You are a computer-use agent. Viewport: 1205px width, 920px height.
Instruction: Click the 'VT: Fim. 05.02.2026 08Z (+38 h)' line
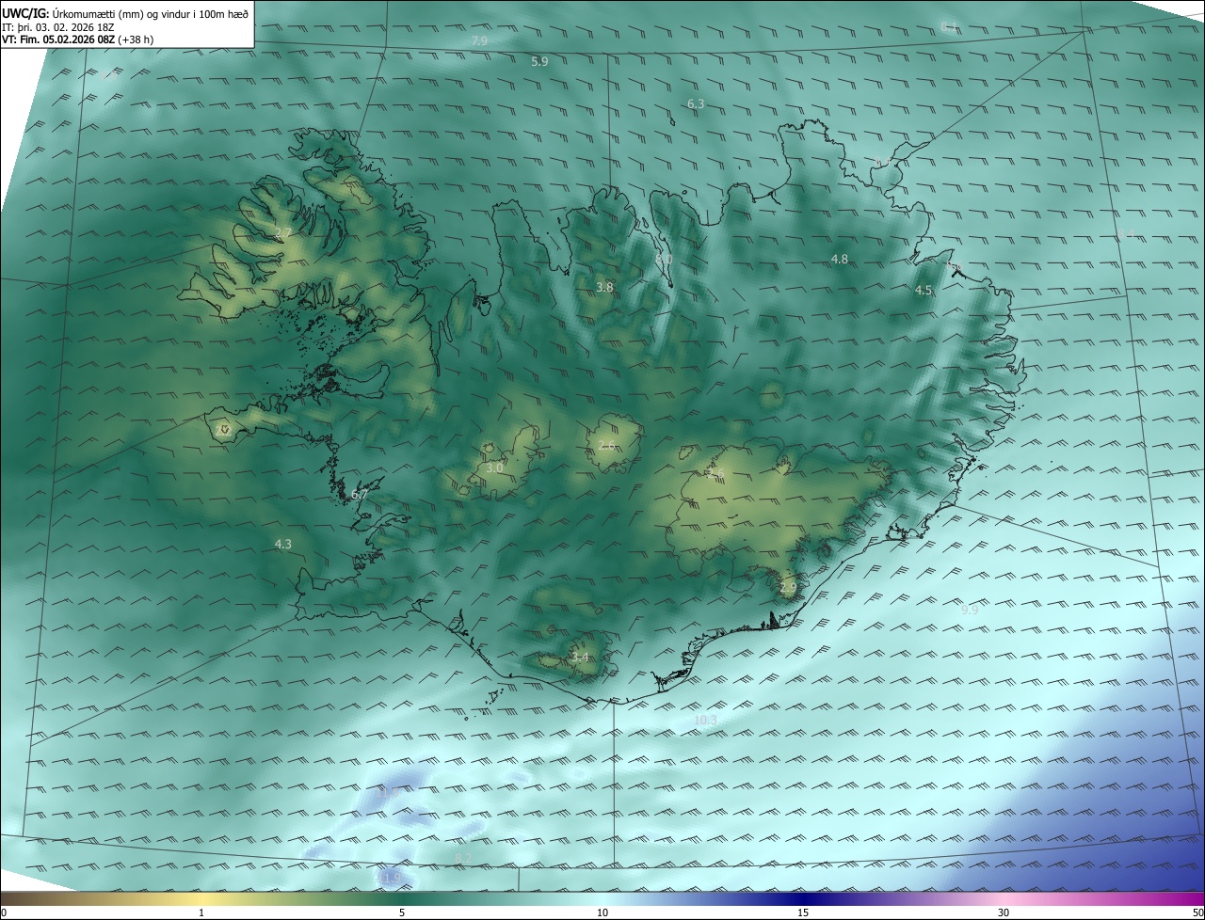pos(78,40)
